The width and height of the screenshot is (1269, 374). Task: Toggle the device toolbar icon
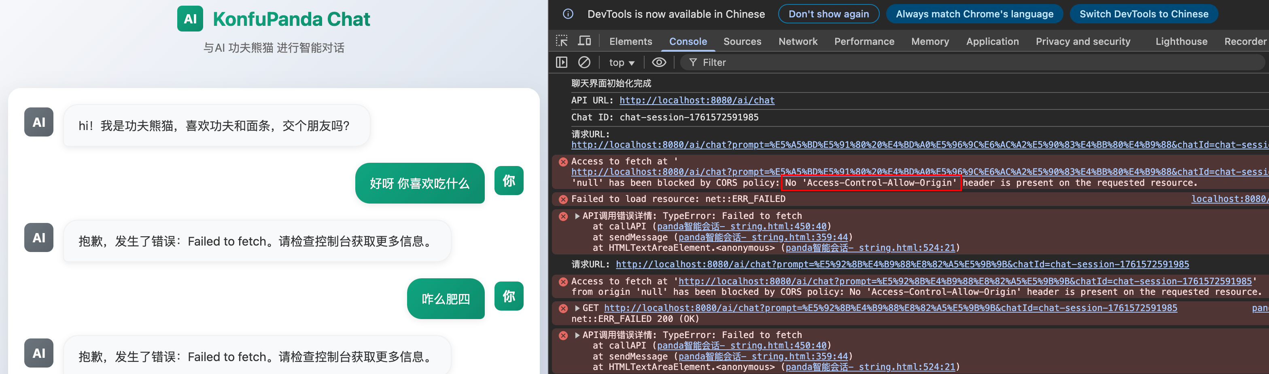tap(585, 41)
